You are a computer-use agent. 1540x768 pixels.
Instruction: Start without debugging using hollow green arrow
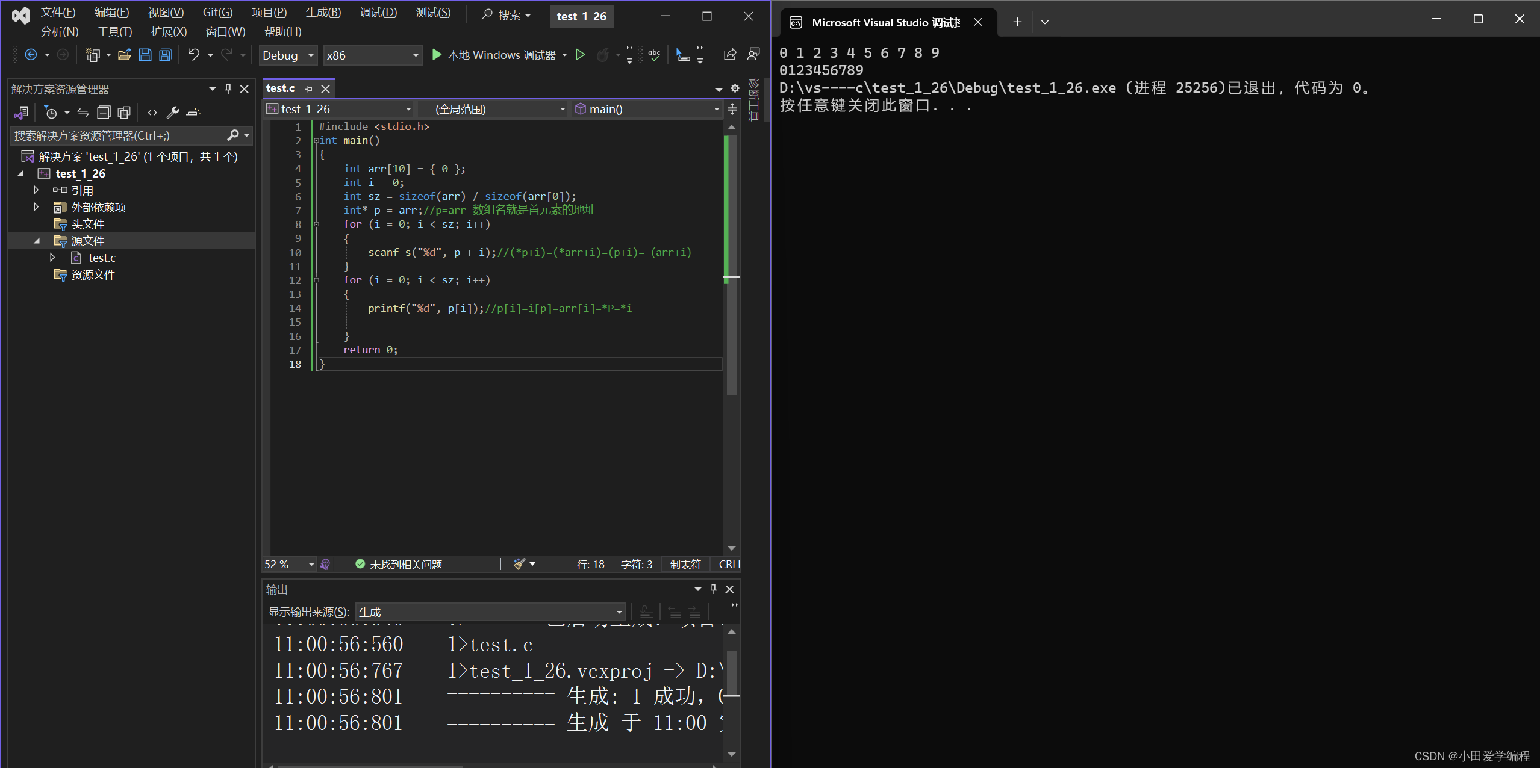point(580,55)
